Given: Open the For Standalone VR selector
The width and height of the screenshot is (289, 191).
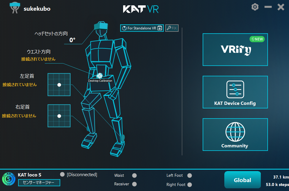Looking at the screenshot, I should pyautogui.click(x=142, y=28).
